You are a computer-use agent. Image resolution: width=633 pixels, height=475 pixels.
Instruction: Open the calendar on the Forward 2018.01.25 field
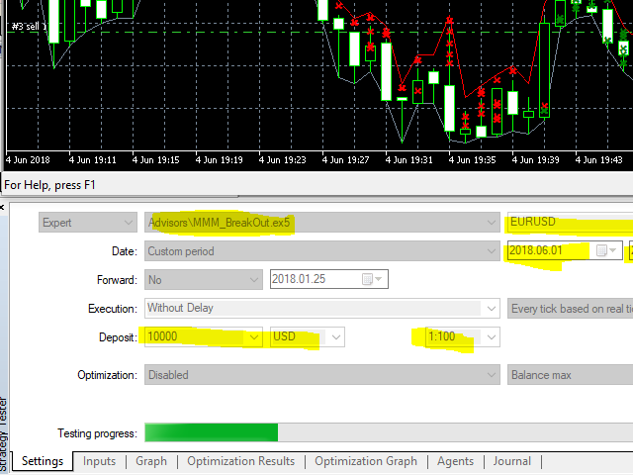(x=367, y=279)
